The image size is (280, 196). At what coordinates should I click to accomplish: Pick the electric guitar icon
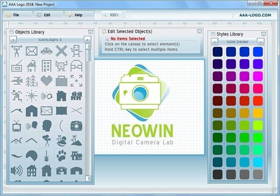46,156
